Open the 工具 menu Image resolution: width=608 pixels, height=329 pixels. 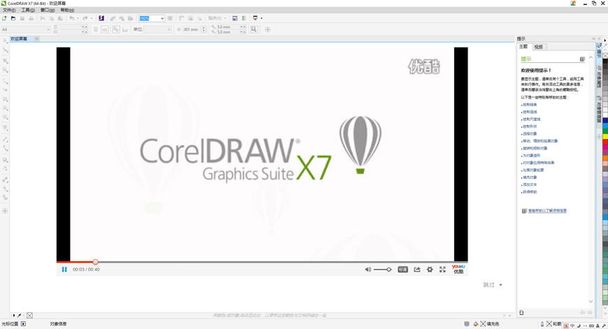point(28,10)
